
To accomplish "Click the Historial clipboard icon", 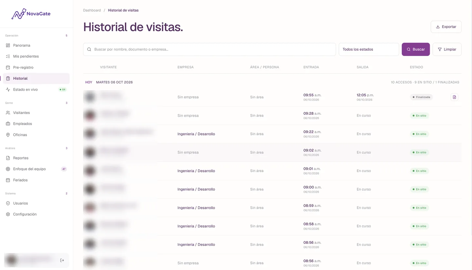I will point(8,78).
